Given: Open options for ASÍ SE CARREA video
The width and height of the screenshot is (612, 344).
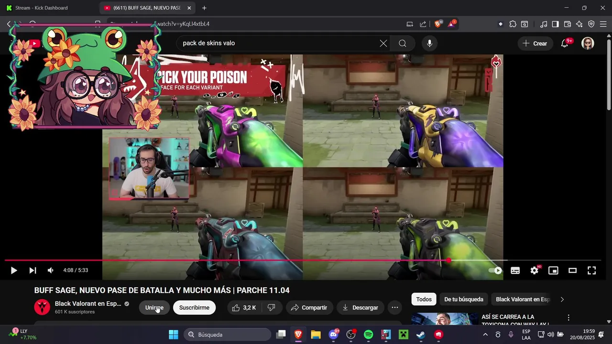Looking at the screenshot, I should click(x=568, y=318).
